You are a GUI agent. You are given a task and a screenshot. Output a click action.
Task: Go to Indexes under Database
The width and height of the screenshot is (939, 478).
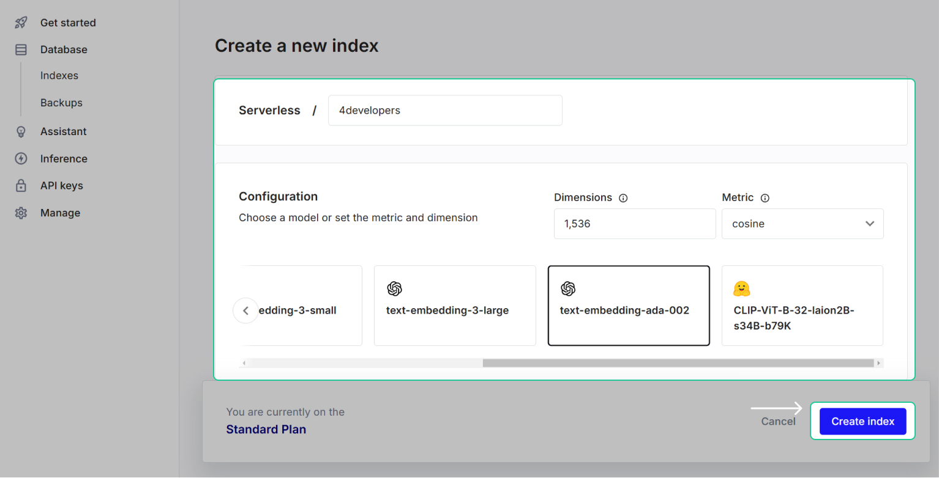click(59, 76)
